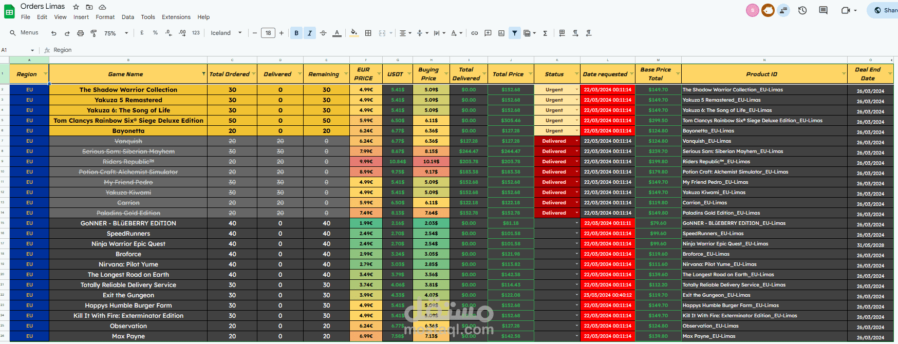
Task: Open the Data menu
Action: click(128, 17)
